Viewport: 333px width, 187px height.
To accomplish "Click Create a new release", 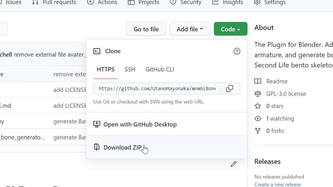I will (x=278, y=184).
